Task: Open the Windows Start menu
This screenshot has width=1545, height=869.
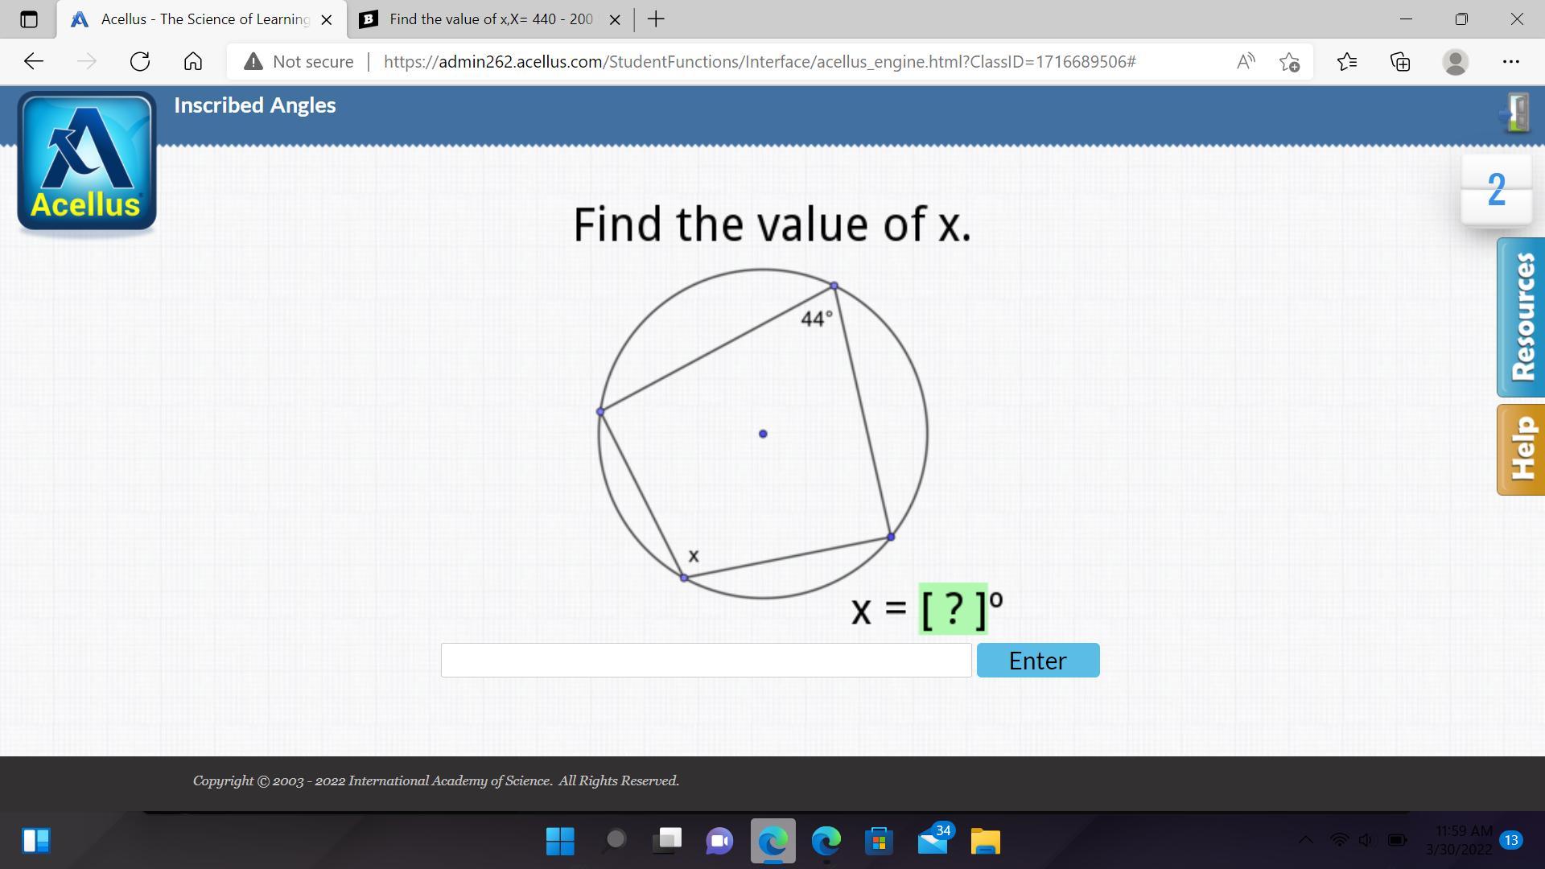Action: [x=560, y=841]
